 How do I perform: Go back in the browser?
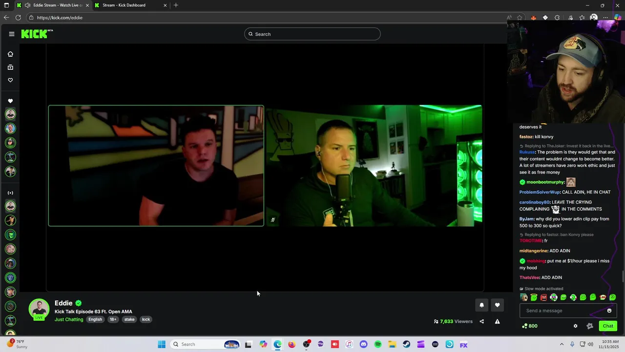6,18
